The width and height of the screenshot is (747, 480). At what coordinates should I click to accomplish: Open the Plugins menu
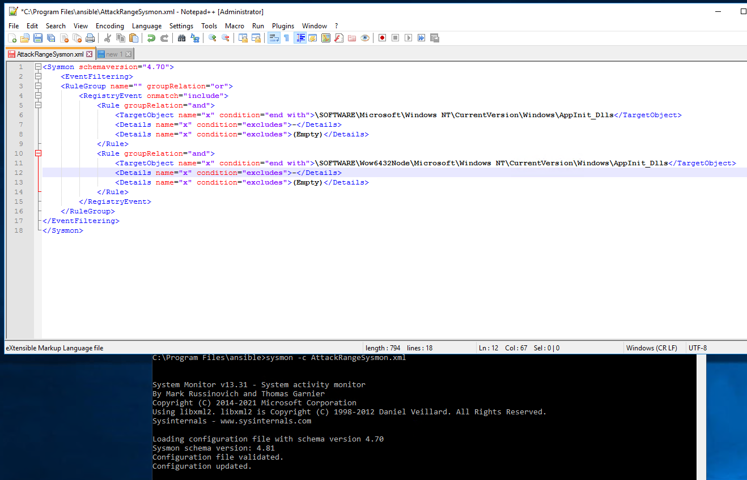point(283,26)
